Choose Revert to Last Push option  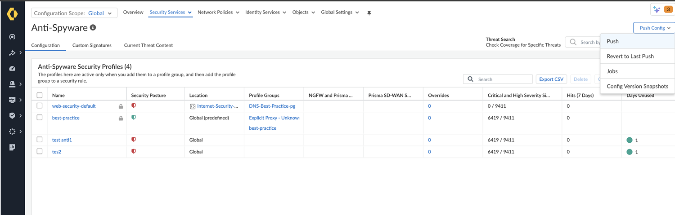tap(630, 56)
